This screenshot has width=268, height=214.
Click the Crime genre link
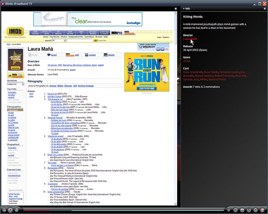(187, 61)
